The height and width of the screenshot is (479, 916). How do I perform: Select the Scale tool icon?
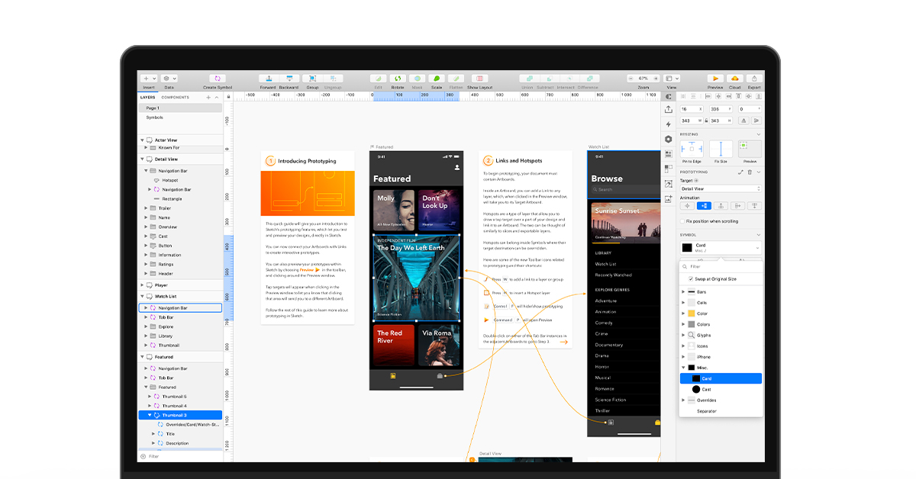(437, 79)
